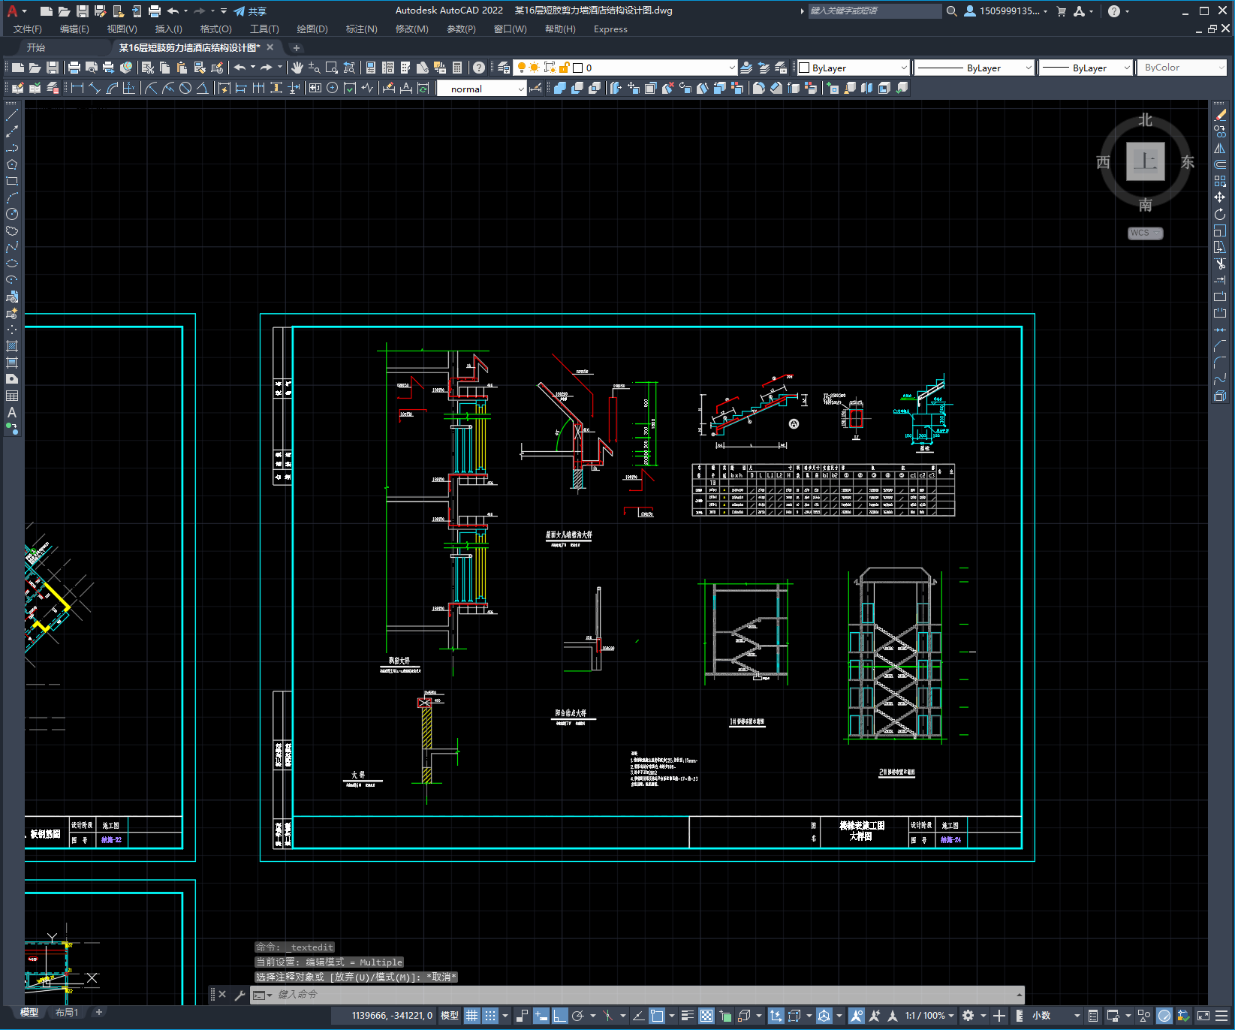Image resolution: width=1235 pixels, height=1030 pixels.
Task: Toggle lineweight display in status bar
Action: (x=687, y=1016)
